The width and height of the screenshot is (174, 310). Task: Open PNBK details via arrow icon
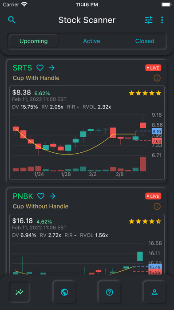click(x=52, y=196)
